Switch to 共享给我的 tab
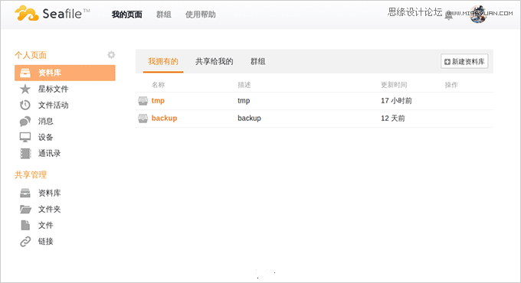Screen dimensions: 521x283 coord(214,61)
